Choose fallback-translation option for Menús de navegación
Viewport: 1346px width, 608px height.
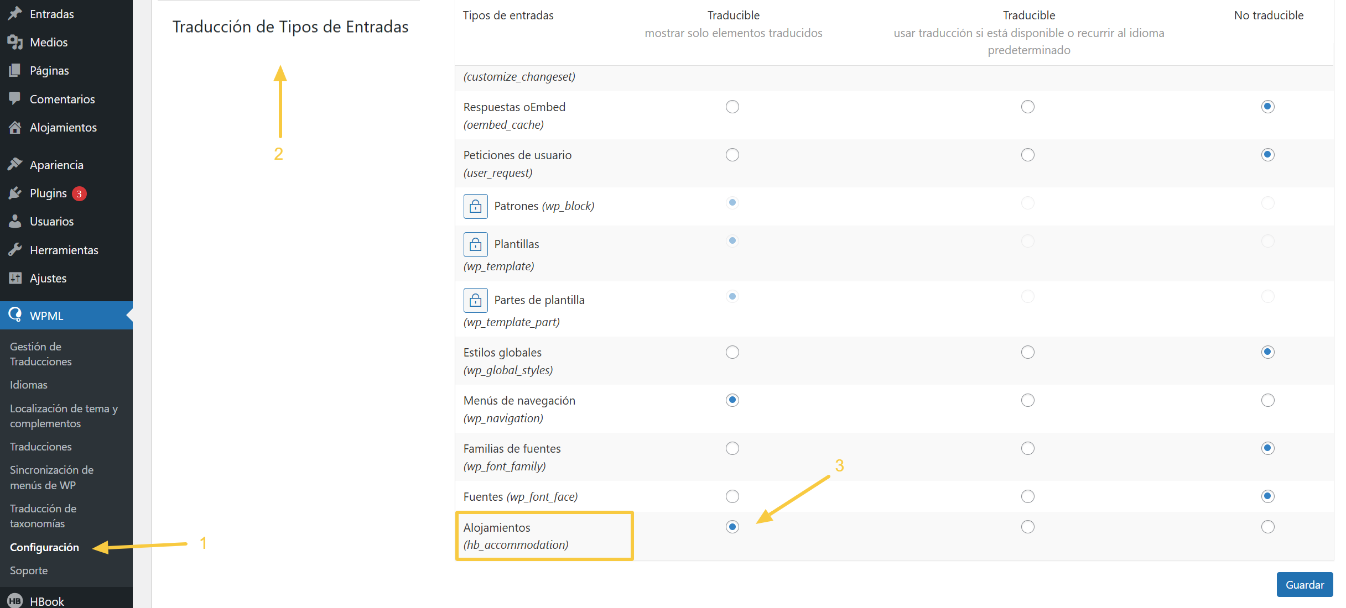[1027, 400]
